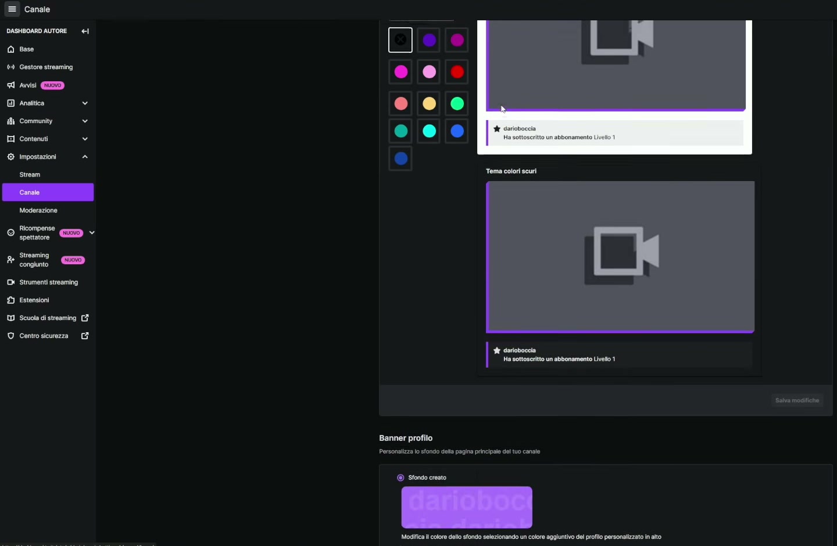Pick the magenta-purple swatch in first row
Screen dimensions: 837x546
[457, 40]
